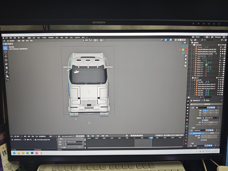Viewport: 228px width, 171px height.
Task: Open the File menu
Action: (6, 38)
